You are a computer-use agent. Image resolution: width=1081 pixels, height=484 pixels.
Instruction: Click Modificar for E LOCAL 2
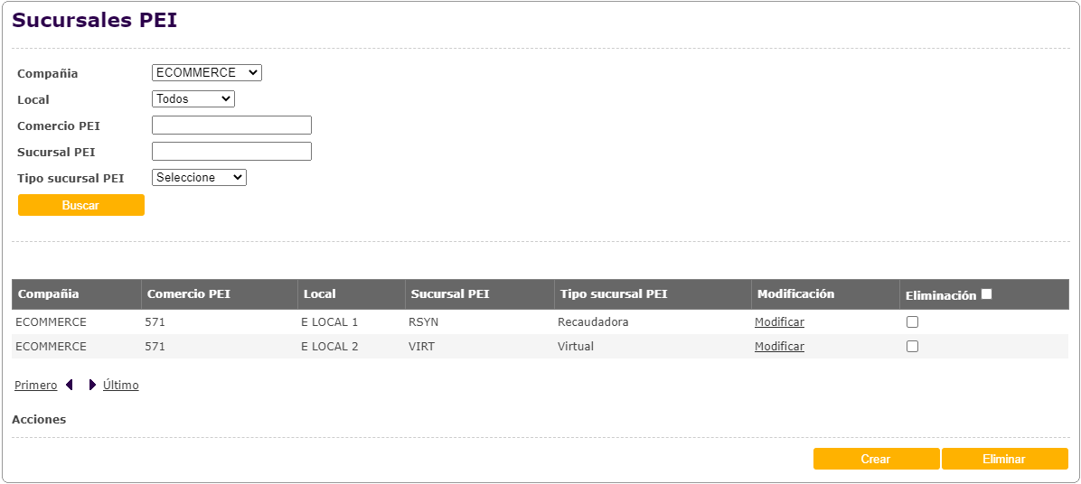(779, 347)
